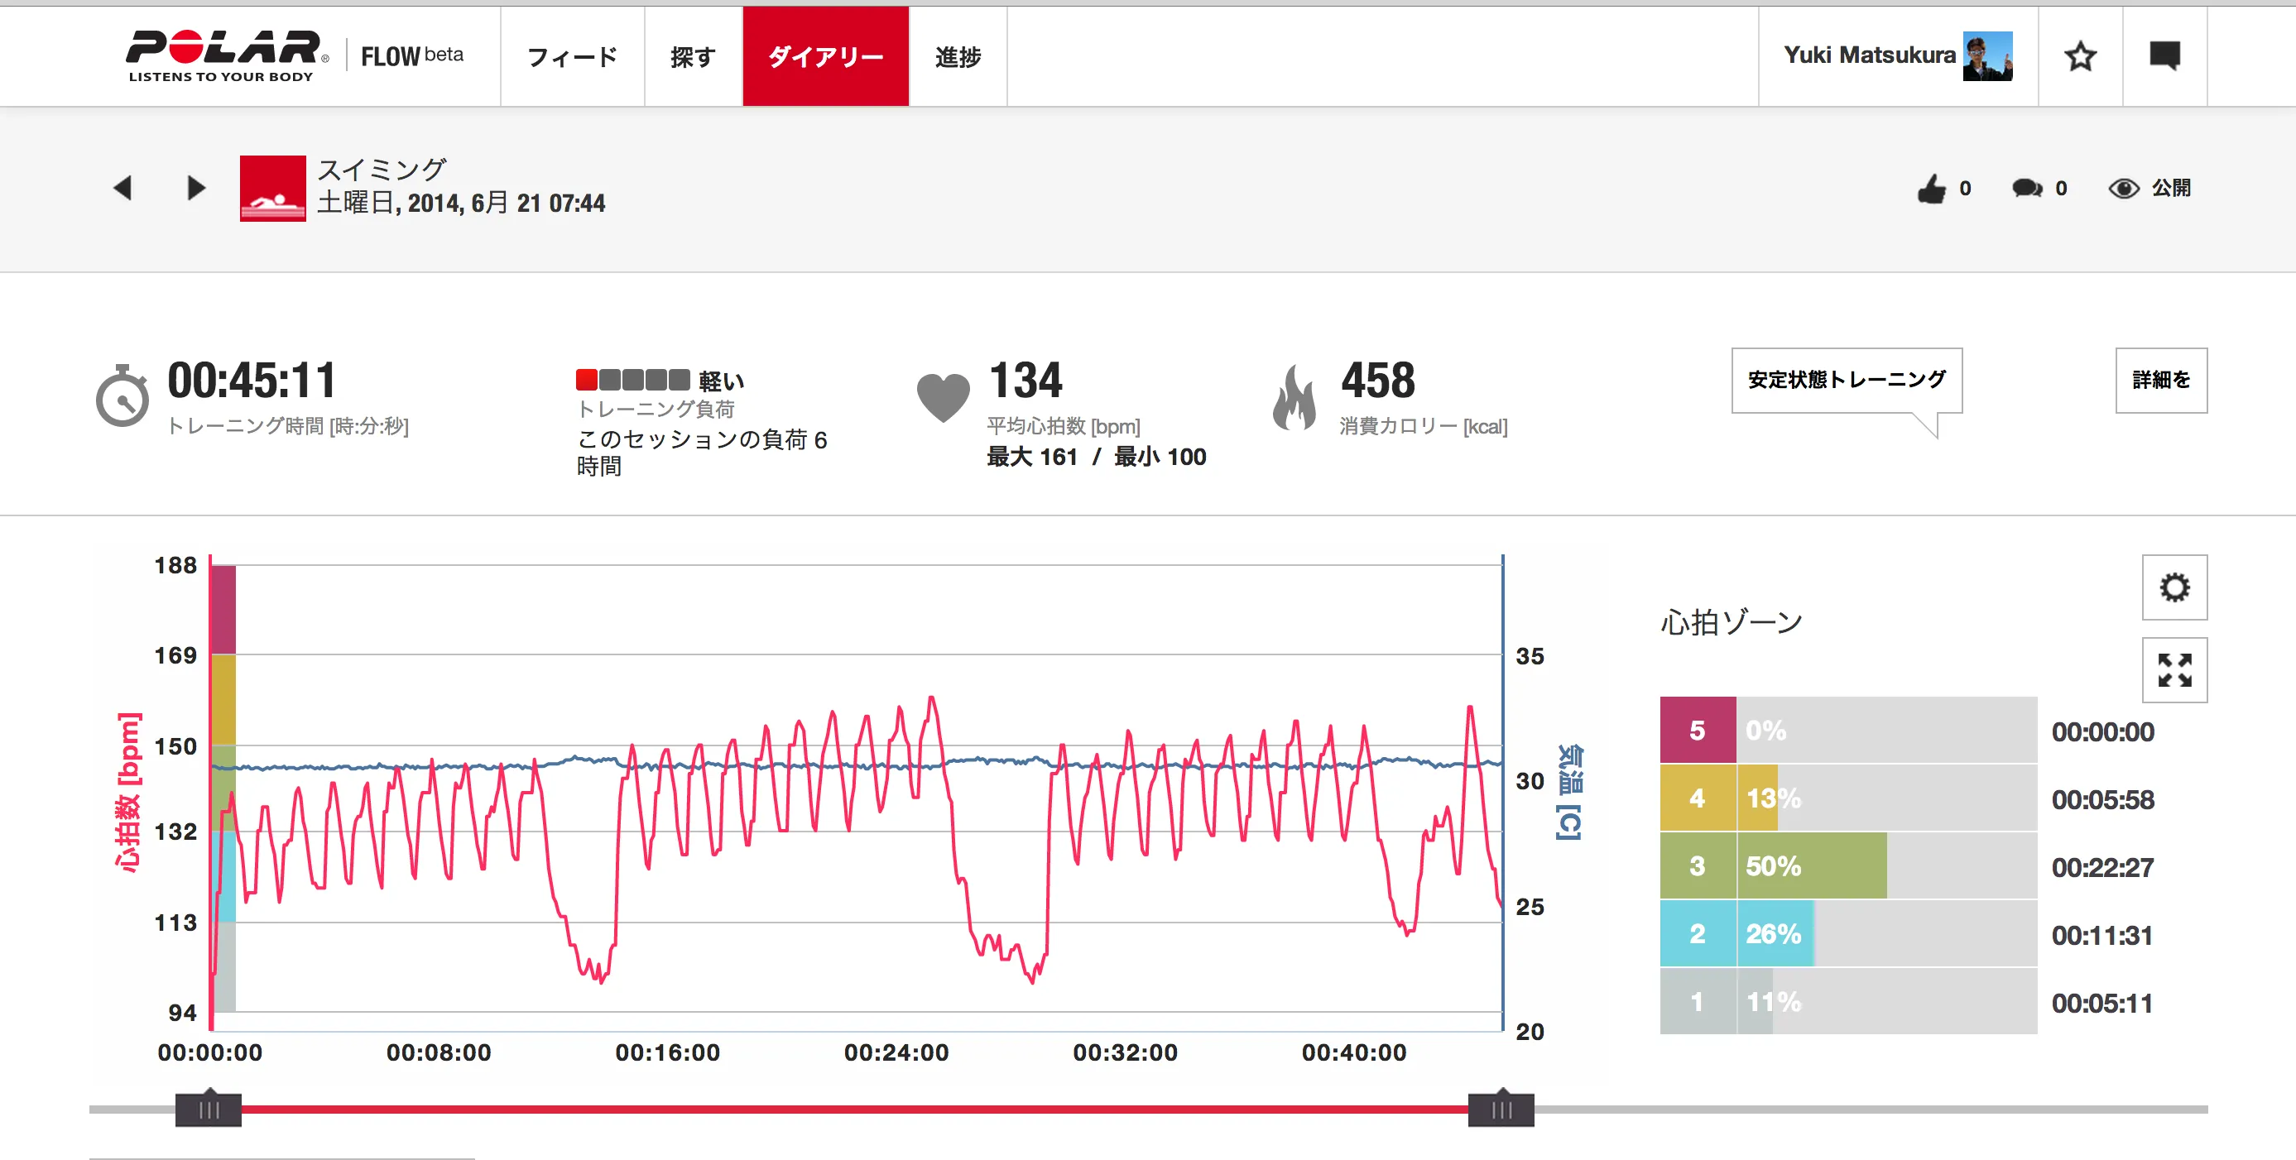This screenshot has height=1160, width=2296.
Task: Toggle public visibility eye icon
Action: (x=2123, y=189)
